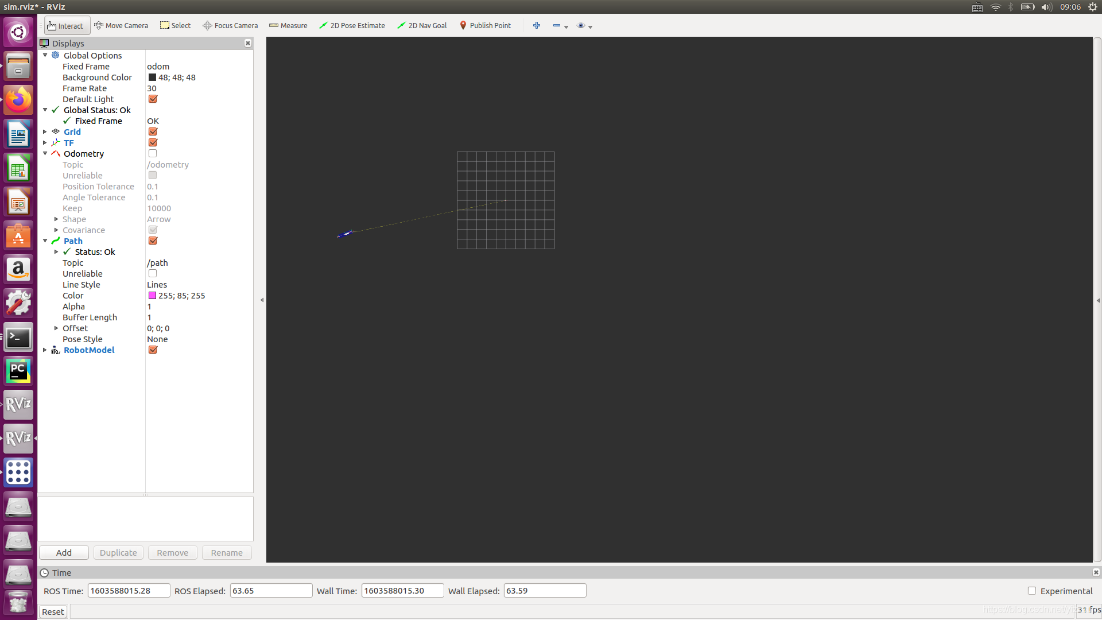The height and width of the screenshot is (620, 1102).
Task: Select the 2D Nav Goal tool
Action: point(422,26)
